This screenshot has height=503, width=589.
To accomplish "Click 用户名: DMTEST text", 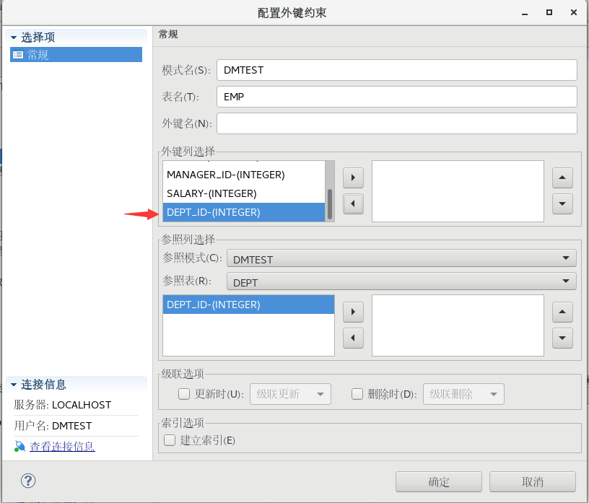I will pos(53,426).
